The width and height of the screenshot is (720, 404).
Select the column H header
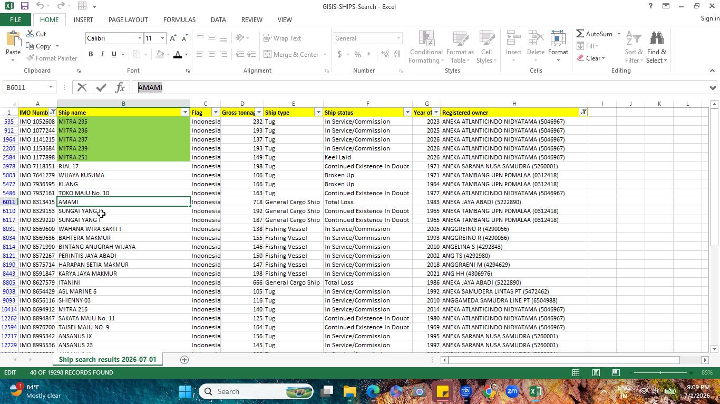(x=514, y=104)
